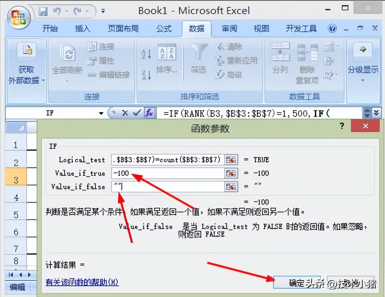This screenshot has width=385, height=297.
Task: Redo the last action
Action: point(77,11)
